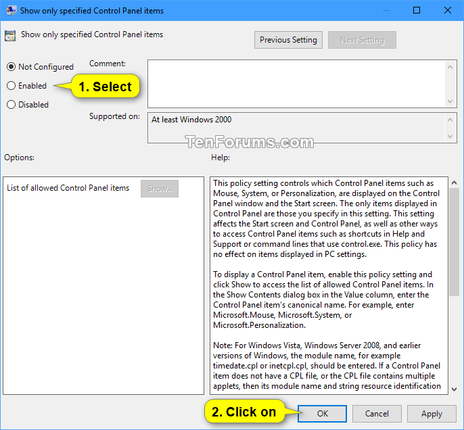Click the Help pane scrollbar thumb
This screenshot has width=464, height=430.
point(454,242)
